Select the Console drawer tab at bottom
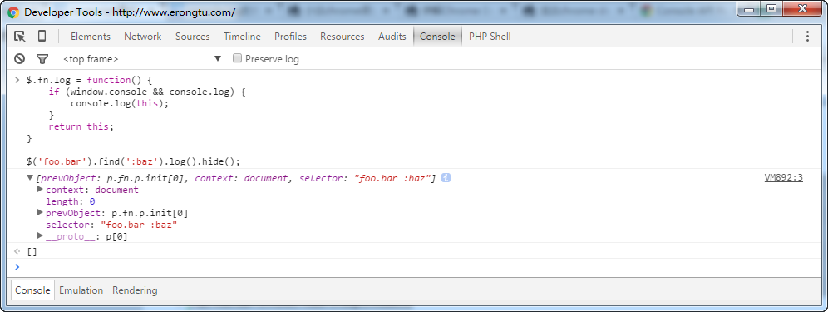828x312 pixels. pos(32,290)
